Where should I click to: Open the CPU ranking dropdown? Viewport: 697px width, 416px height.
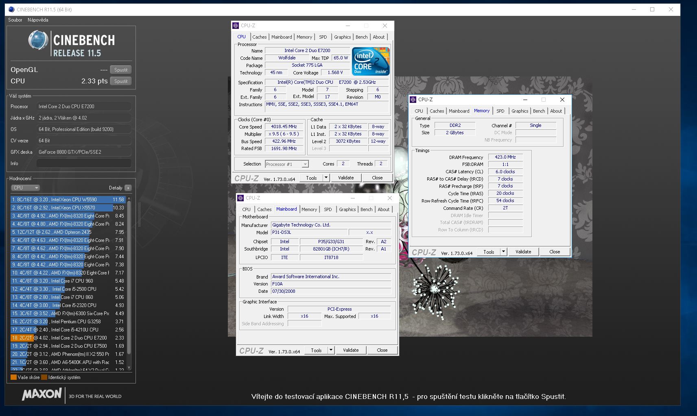25,188
